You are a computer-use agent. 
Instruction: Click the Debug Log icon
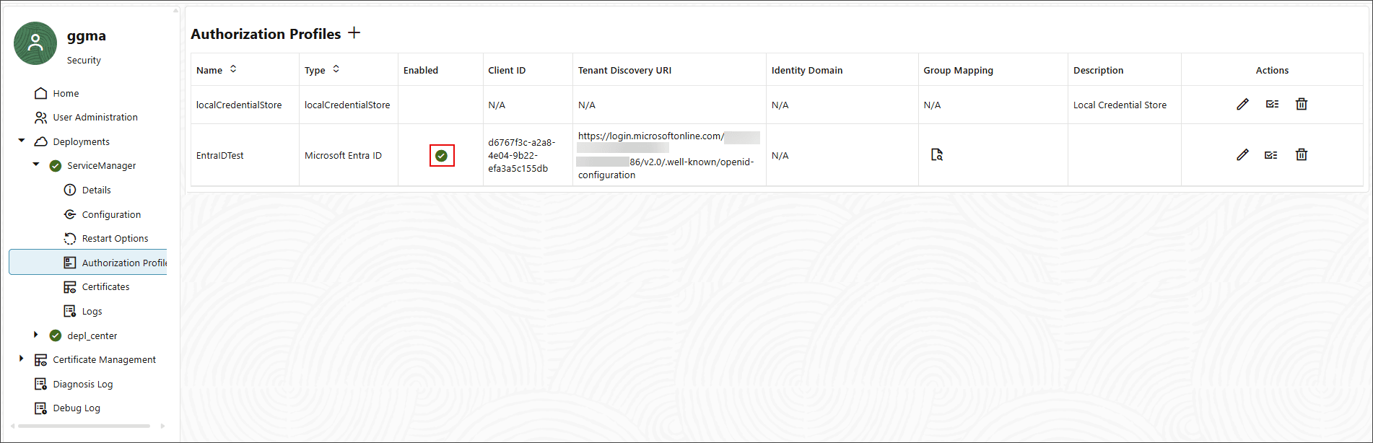pos(41,408)
